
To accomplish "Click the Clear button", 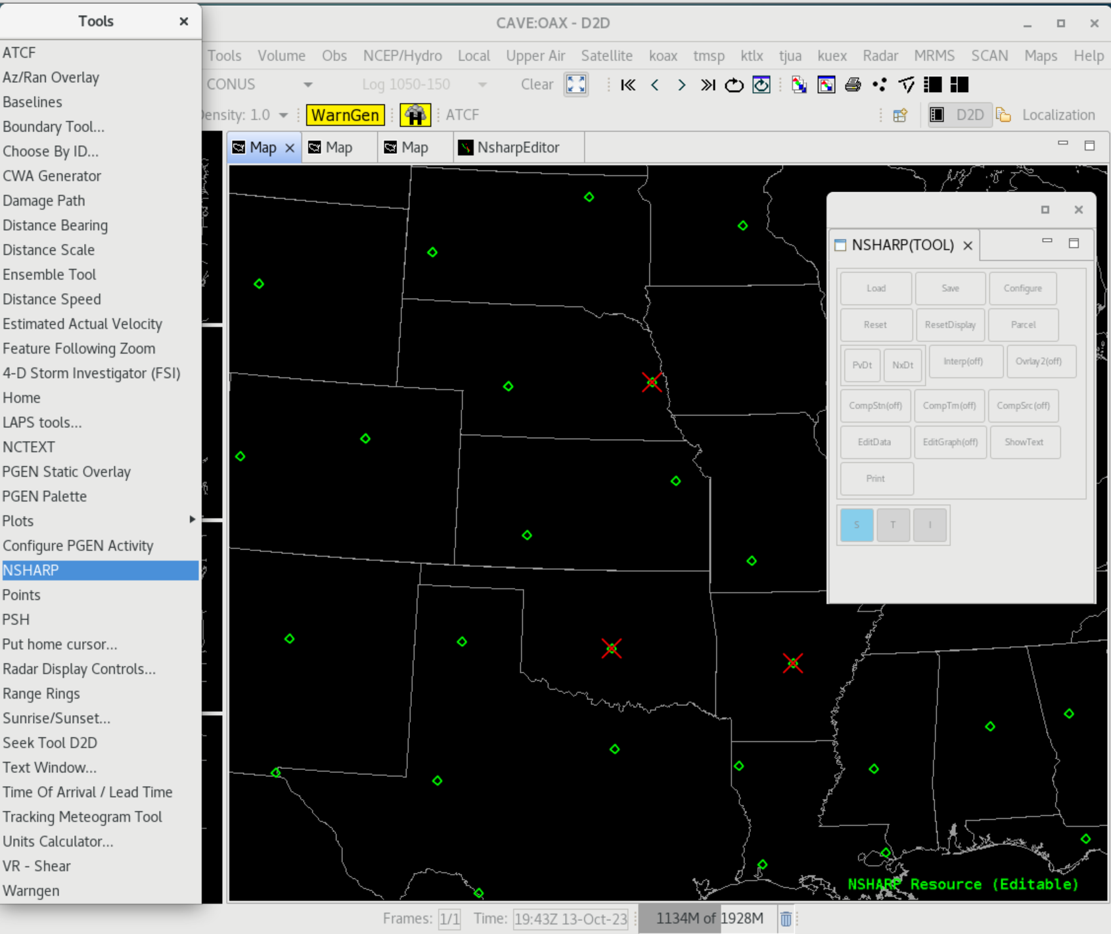I will (x=537, y=85).
